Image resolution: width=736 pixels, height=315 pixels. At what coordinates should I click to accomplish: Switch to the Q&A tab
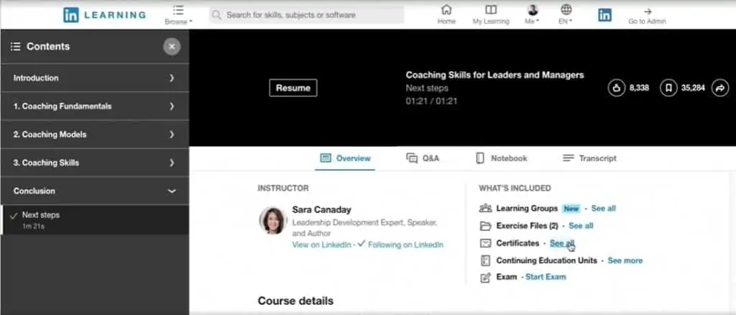coord(423,158)
